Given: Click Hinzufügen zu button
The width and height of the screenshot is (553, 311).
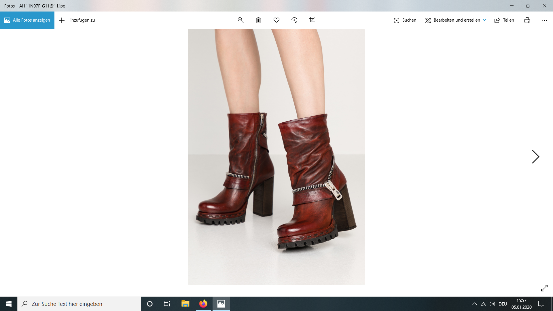Looking at the screenshot, I should 77,20.
